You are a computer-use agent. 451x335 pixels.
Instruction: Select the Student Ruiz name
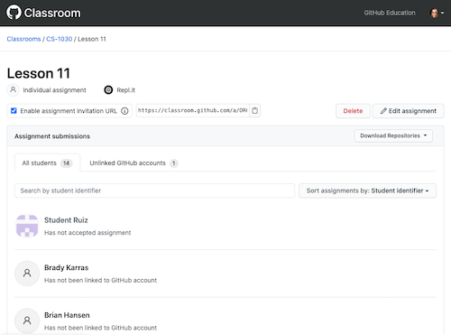click(x=66, y=220)
